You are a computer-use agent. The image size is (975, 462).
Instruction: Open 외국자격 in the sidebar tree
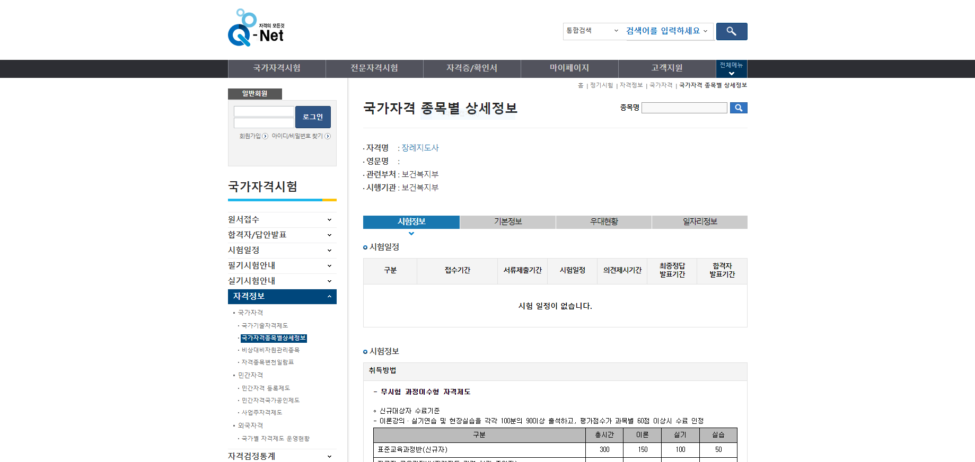[x=250, y=426]
